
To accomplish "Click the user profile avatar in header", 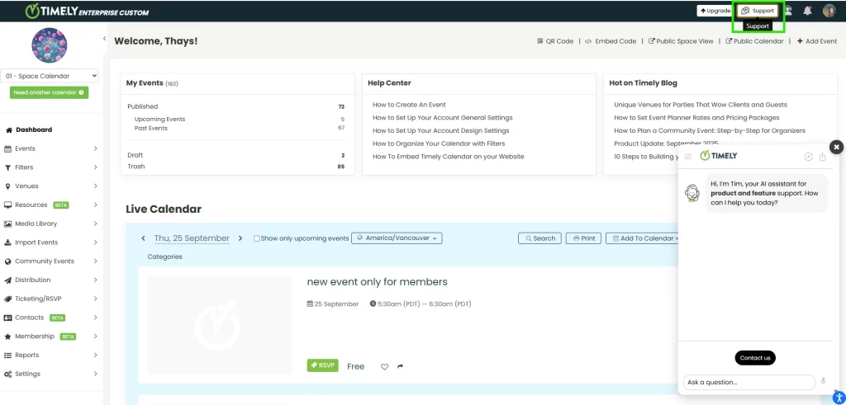I will click(x=829, y=11).
